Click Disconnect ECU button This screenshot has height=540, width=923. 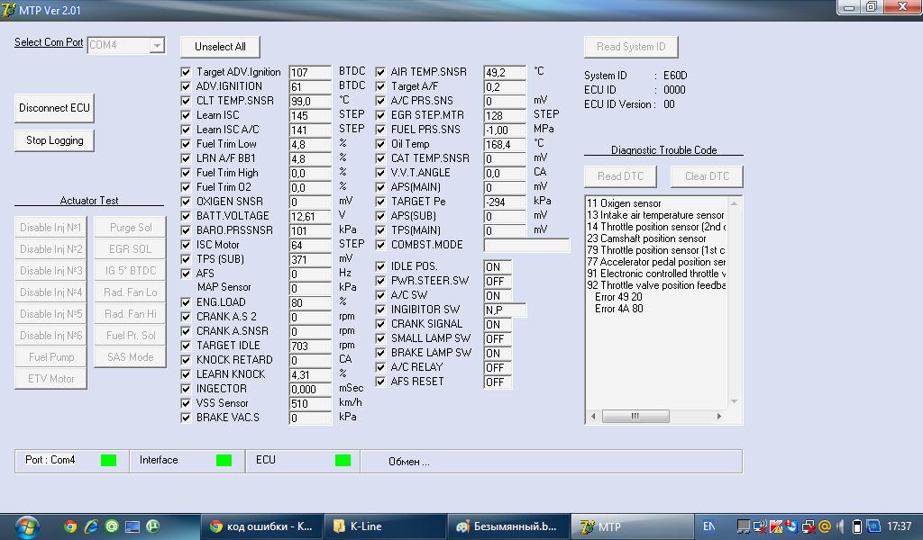[54, 108]
